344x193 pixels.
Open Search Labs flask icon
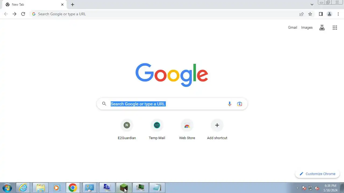(x=322, y=27)
